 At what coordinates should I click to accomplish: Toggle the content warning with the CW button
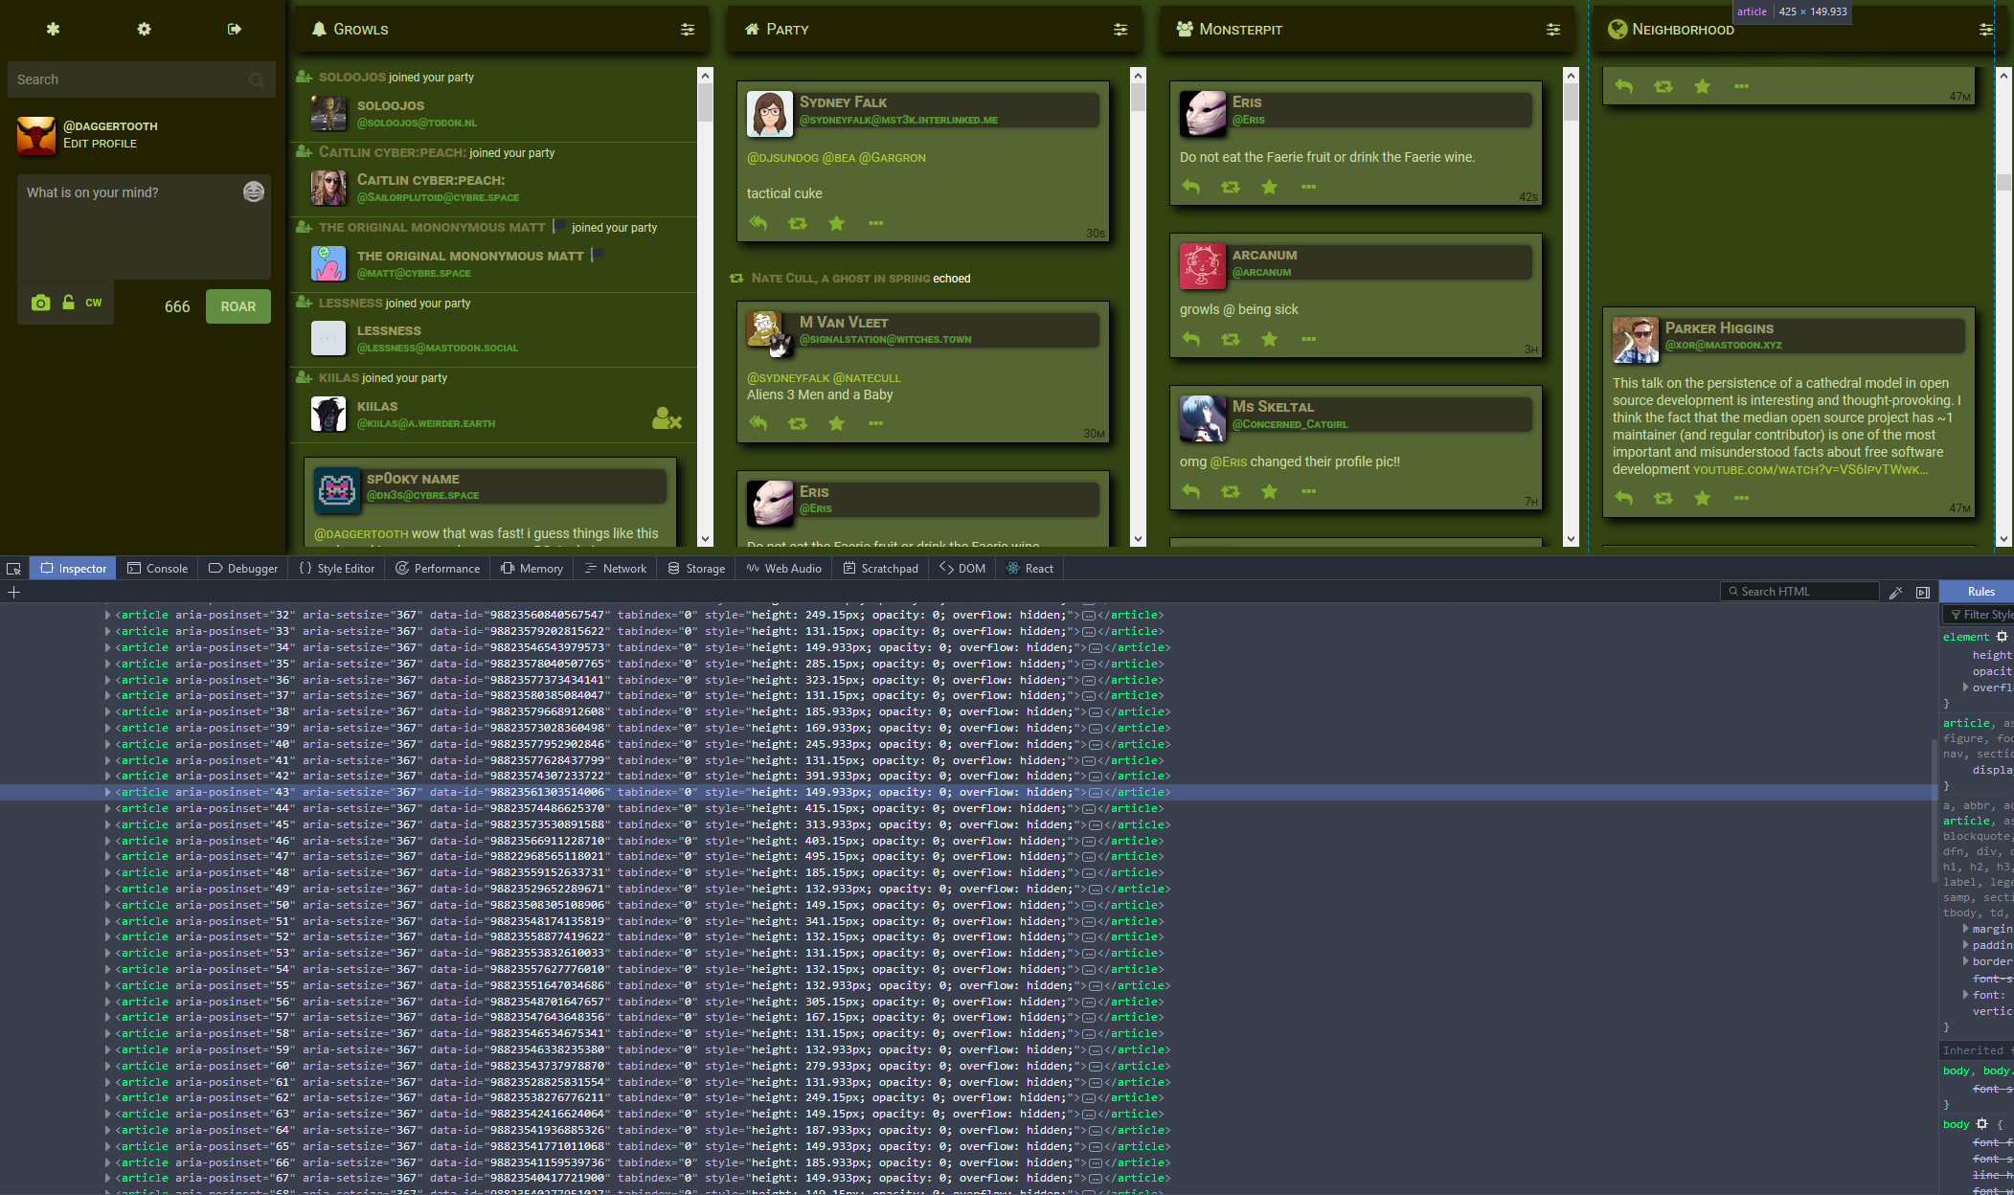coord(93,302)
